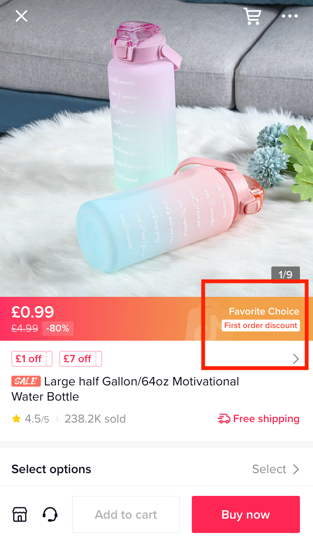The width and height of the screenshot is (313, 541).
Task: Open customer support headset icon
Action: pyautogui.click(x=50, y=514)
